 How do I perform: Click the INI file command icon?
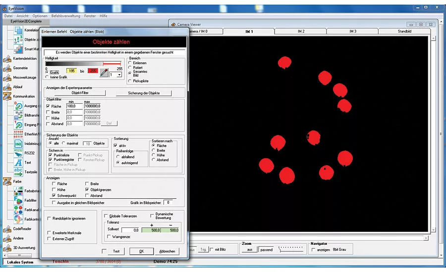pos(18,144)
